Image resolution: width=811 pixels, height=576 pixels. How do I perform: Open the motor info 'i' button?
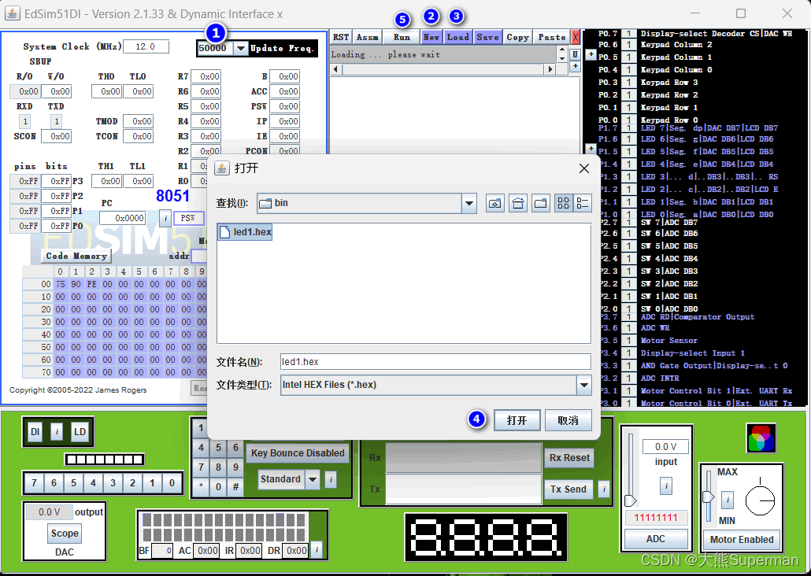point(728,500)
